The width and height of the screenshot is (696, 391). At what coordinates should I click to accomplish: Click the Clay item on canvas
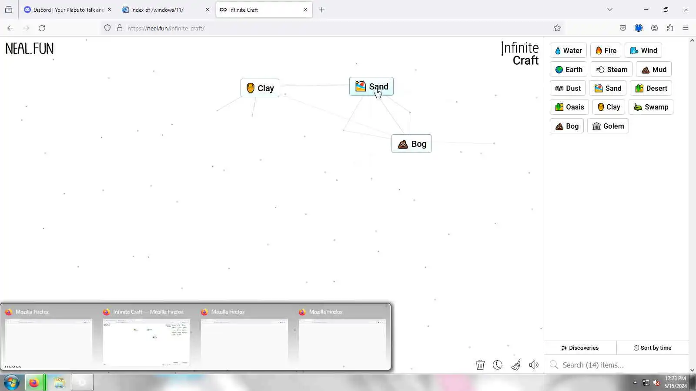click(260, 88)
